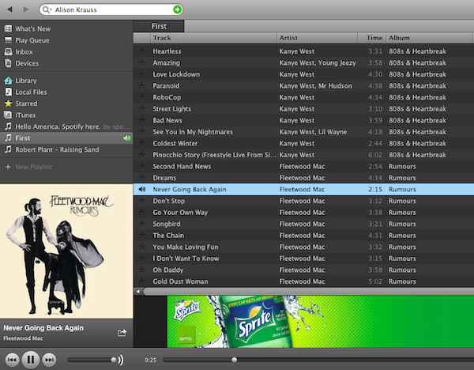
Task: Star the track Street Lights
Action: pyautogui.click(x=141, y=108)
